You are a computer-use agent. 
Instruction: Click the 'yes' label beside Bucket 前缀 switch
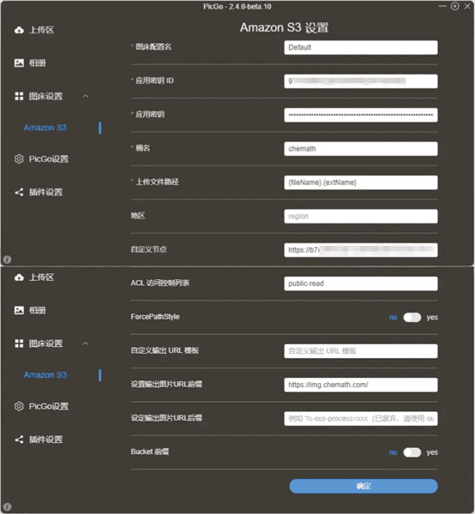pyautogui.click(x=432, y=452)
